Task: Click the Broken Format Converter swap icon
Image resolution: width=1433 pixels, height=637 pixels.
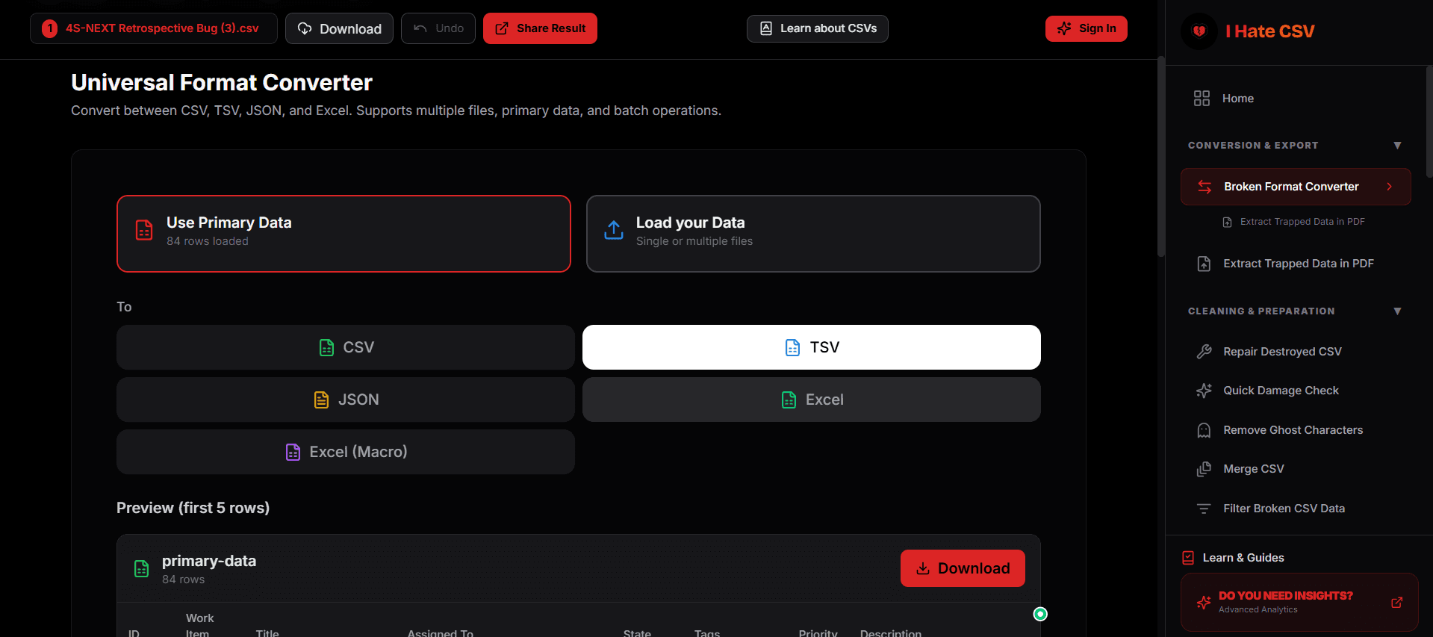Action: [1204, 187]
